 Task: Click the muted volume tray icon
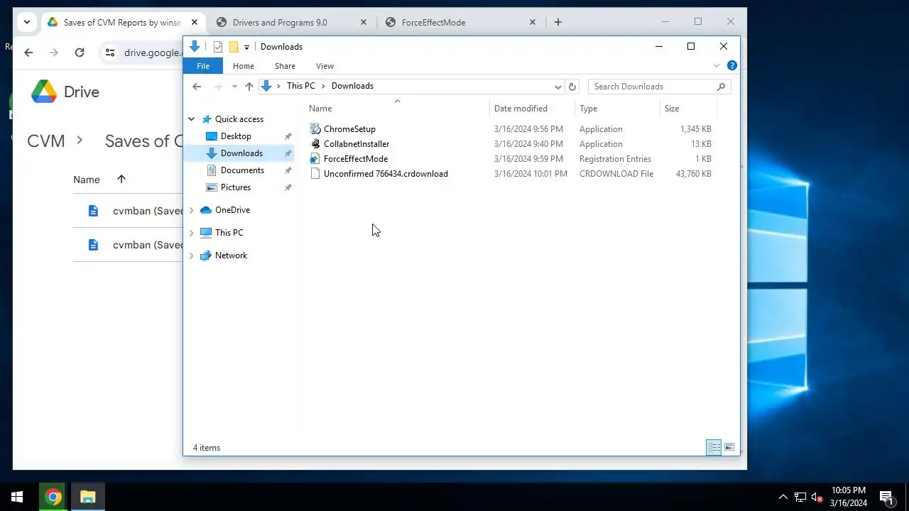coord(817,497)
